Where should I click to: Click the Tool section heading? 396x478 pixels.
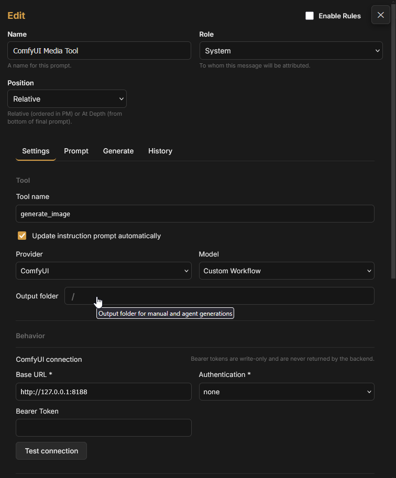pyautogui.click(x=23, y=181)
